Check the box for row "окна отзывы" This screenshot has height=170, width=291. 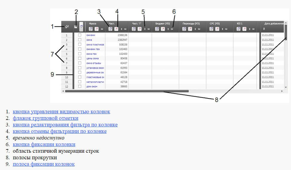79,63
